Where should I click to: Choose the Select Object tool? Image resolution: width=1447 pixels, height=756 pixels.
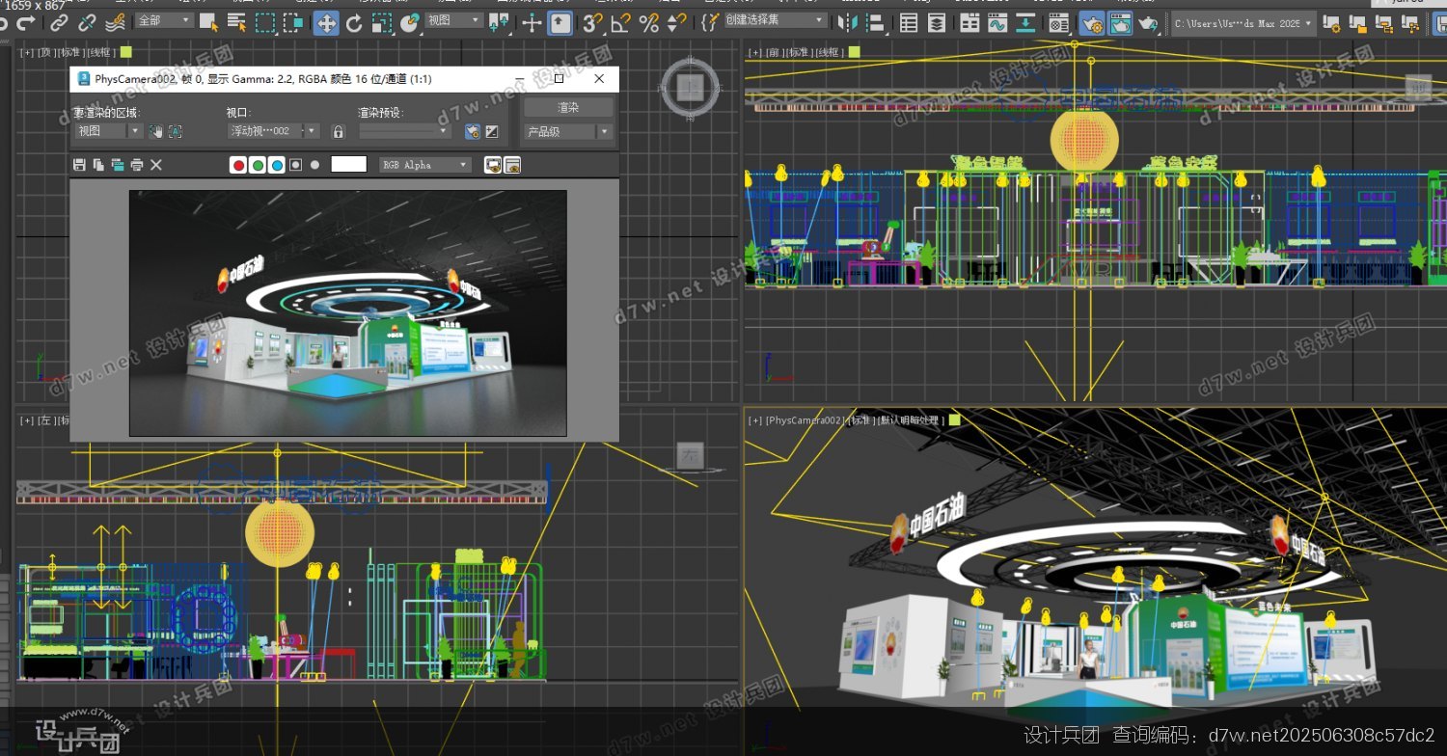208,23
